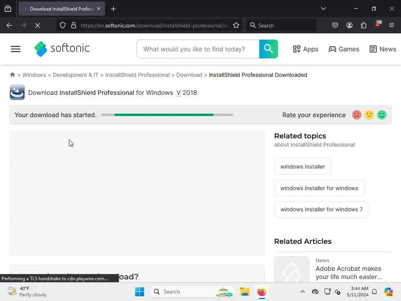Show site security padlock info
401x301 pixels.
74,25
